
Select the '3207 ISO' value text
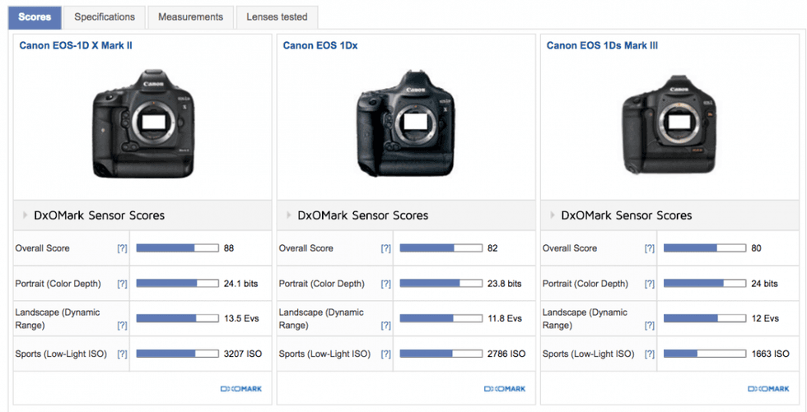[x=243, y=354]
